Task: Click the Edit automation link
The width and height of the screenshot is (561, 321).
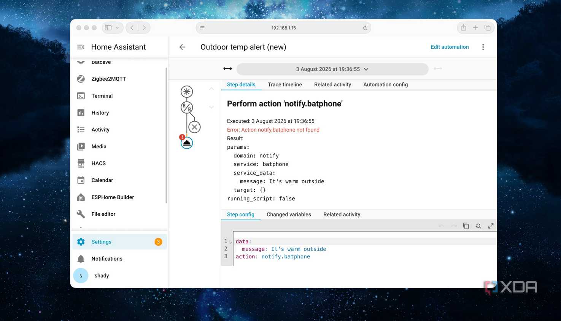Action: click(450, 47)
